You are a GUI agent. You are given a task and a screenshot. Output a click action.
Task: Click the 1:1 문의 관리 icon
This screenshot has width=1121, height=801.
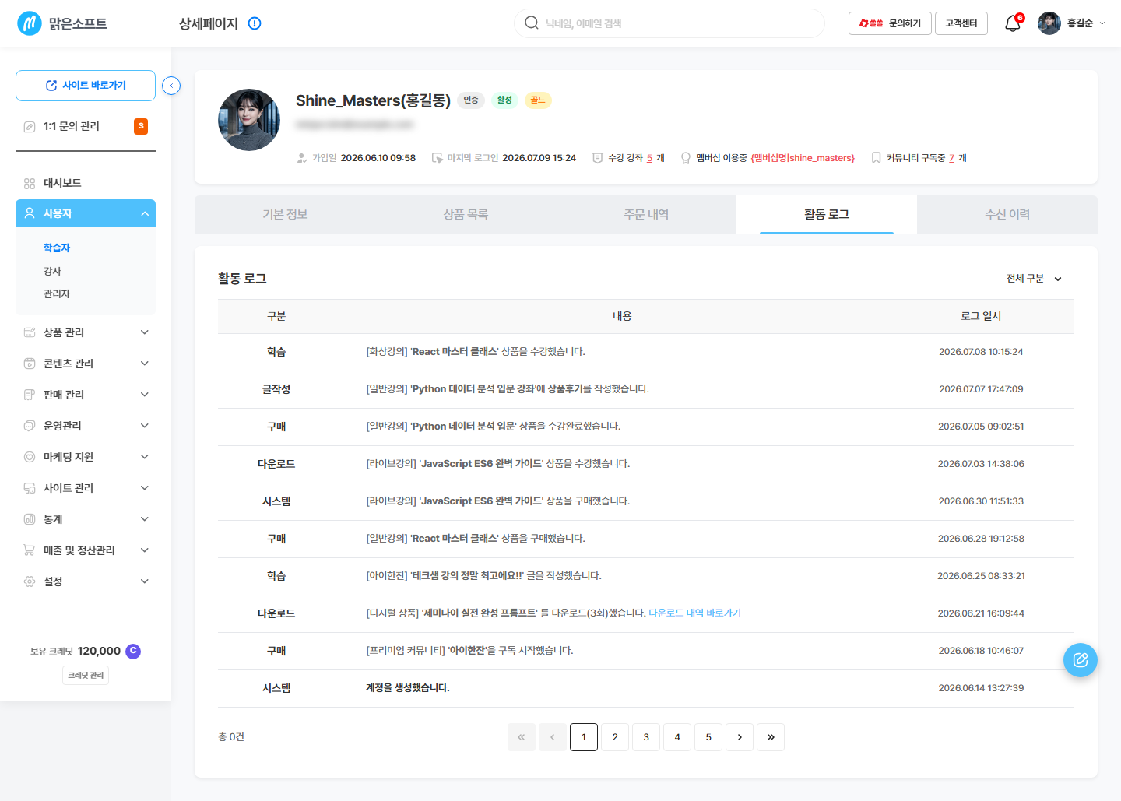(30, 126)
